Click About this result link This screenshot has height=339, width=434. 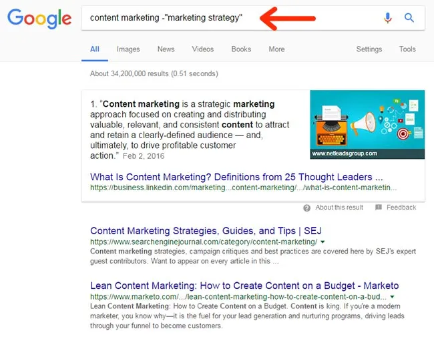click(x=339, y=208)
